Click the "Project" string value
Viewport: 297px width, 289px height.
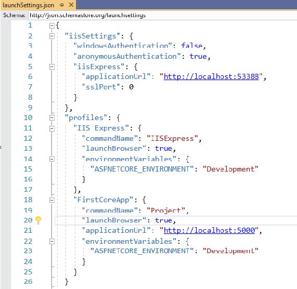tap(166, 210)
